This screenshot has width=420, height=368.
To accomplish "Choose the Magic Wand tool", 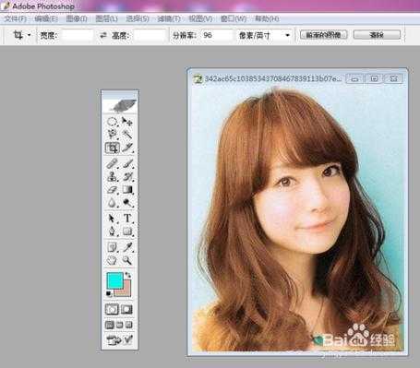I will (126, 134).
